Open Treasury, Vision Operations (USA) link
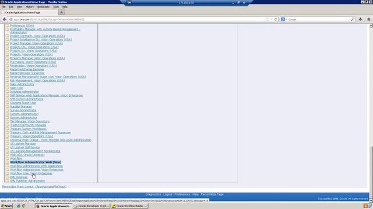Image resolution: width=373 pixels, height=209 pixels. (x=31, y=136)
